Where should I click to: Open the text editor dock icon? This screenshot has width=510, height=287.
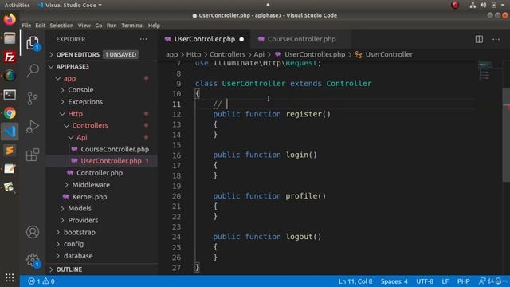point(10,168)
